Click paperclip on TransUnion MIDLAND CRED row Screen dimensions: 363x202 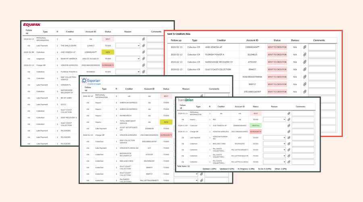tap(289, 143)
